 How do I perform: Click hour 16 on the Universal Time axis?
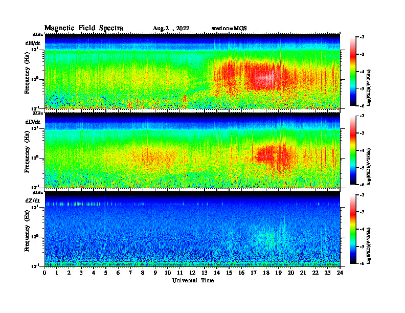(x=241, y=273)
